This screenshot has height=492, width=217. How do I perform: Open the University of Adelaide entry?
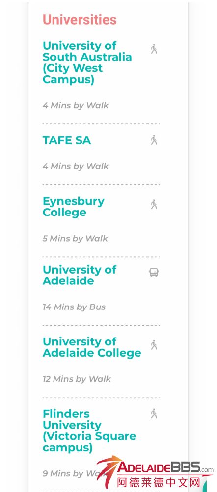79,275
